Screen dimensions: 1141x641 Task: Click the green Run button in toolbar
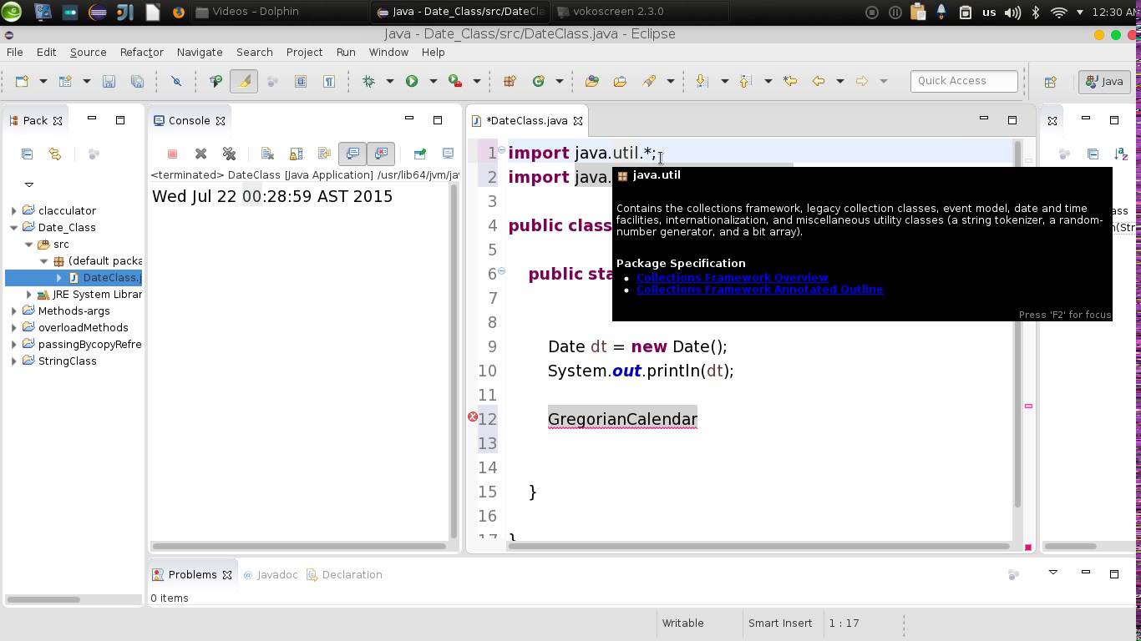pyautogui.click(x=412, y=81)
